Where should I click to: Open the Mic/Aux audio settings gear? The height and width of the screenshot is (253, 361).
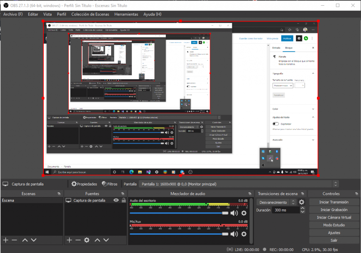[244, 234]
